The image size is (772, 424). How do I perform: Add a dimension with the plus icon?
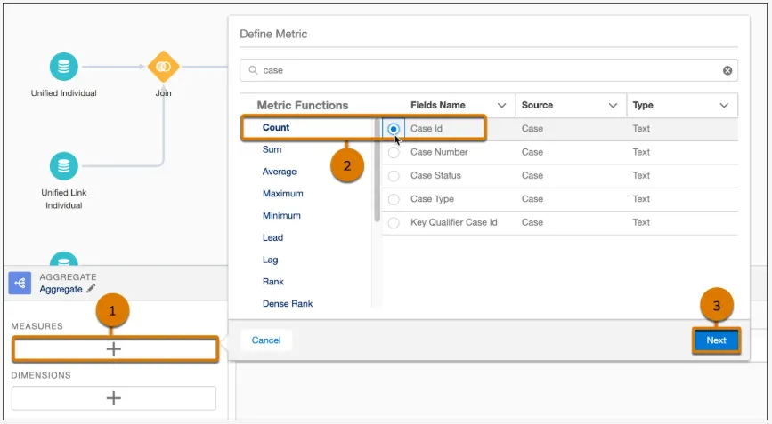(114, 398)
